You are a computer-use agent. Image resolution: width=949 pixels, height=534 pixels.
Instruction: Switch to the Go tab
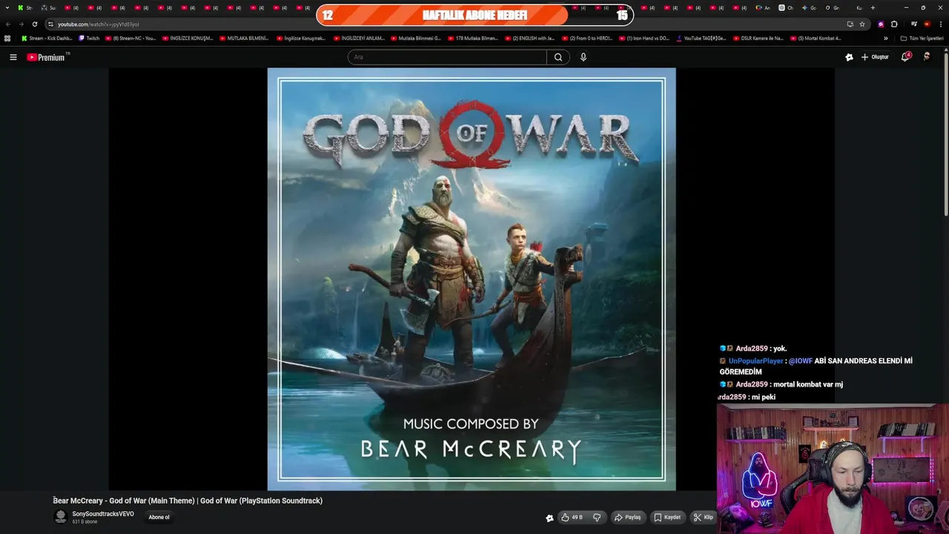point(809,7)
